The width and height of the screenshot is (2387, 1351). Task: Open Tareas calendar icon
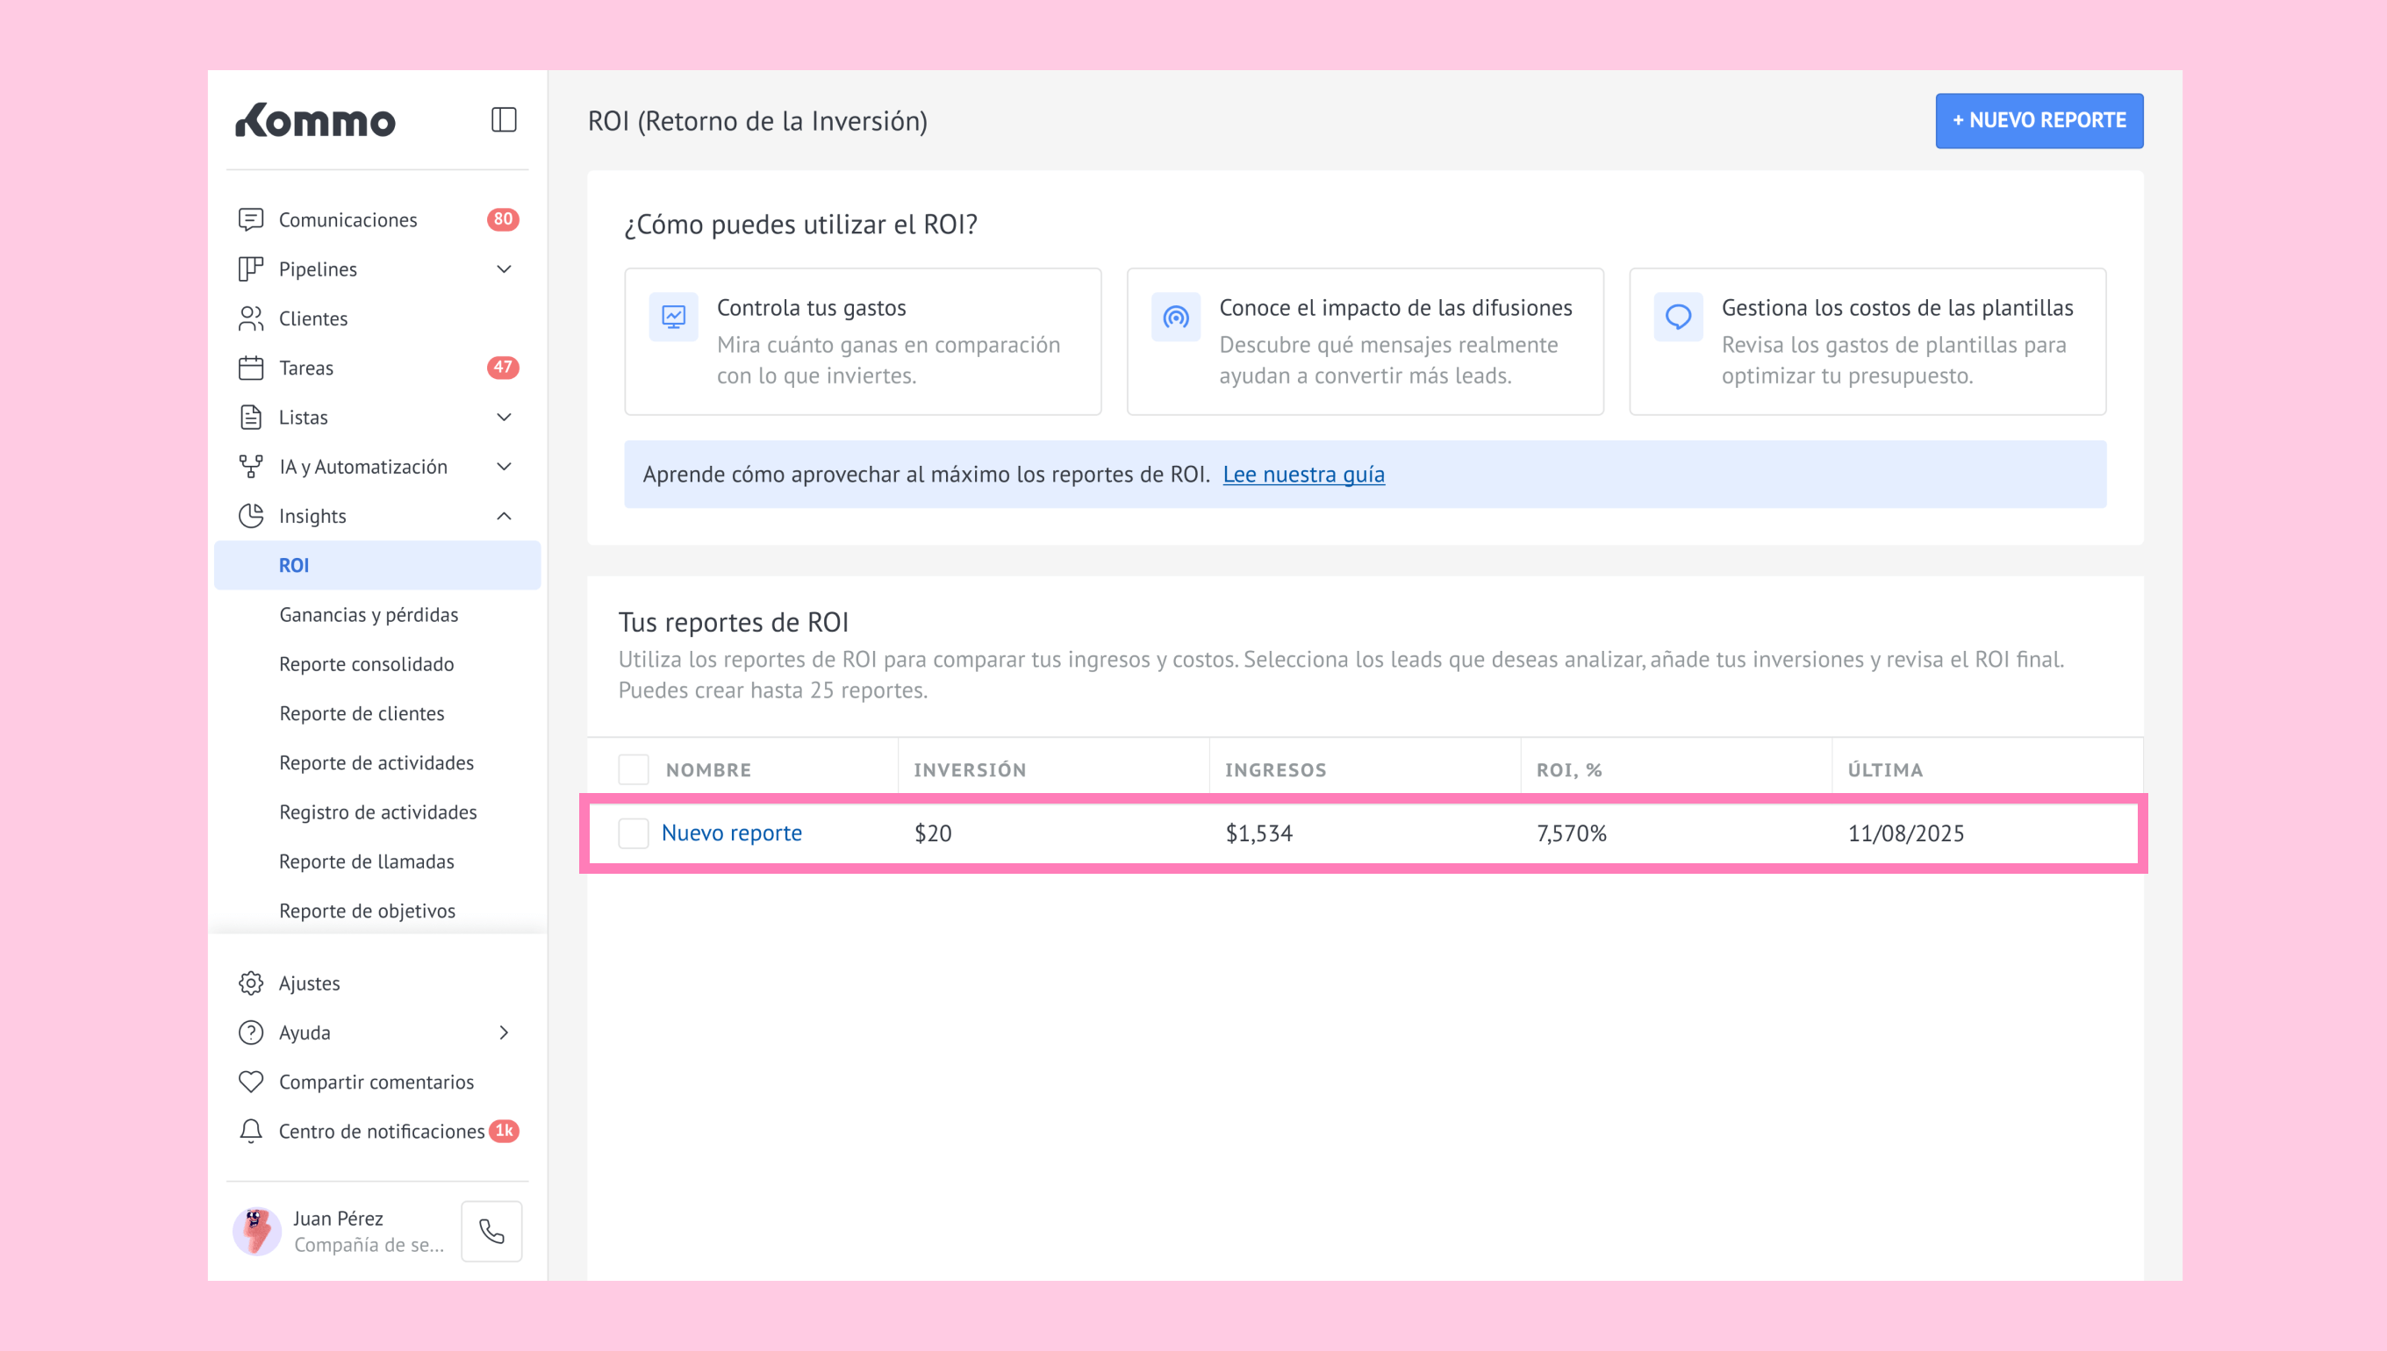pyautogui.click(x=251, y=368)
